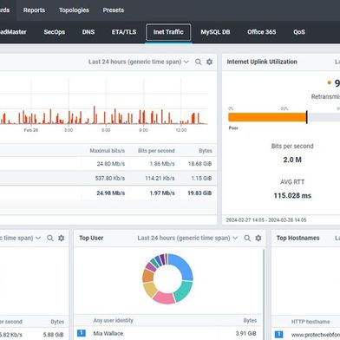
Task: Click the orange uplink utilization bar
Action: point(267,117)
